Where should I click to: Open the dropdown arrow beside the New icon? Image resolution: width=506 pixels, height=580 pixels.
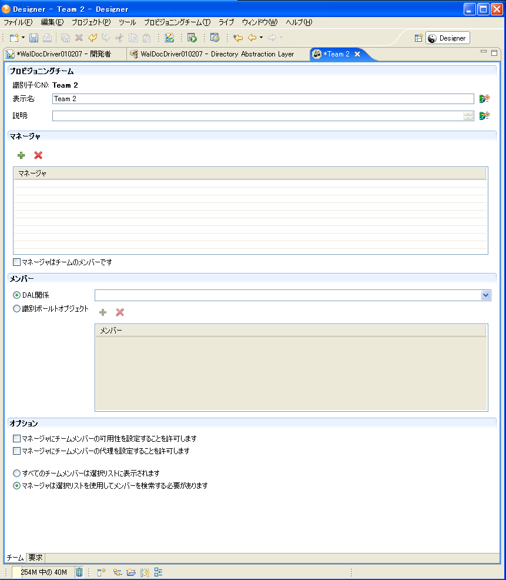pyautogui.click(x=23, y=38)
